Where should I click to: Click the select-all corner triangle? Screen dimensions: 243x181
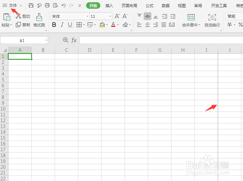[5, 50]
